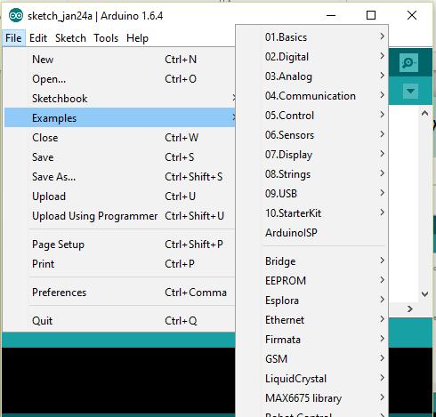
Task: Choose Upload Using Programmer
Action: point(120,216)
